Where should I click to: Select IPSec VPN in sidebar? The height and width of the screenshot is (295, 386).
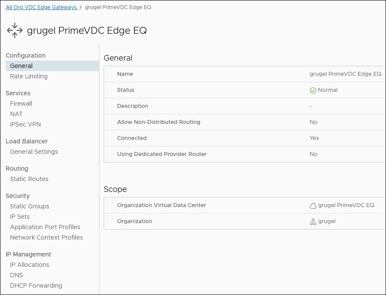25,124
